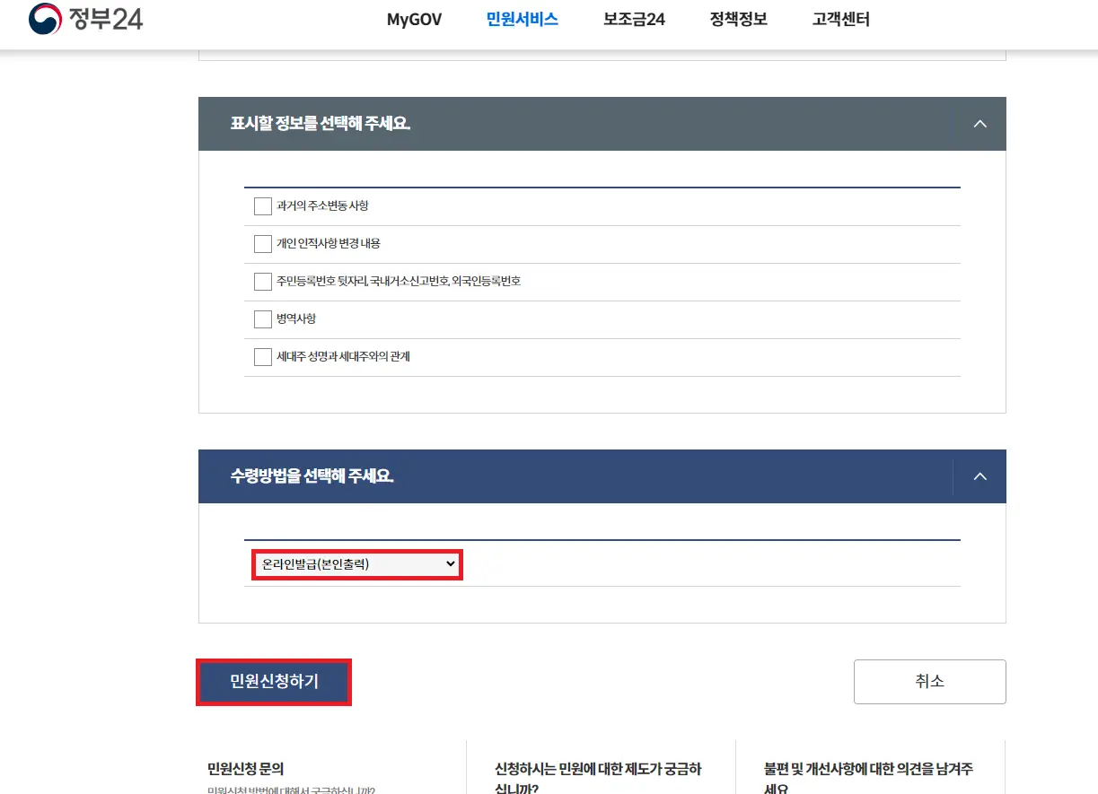Enable the 병역사항 checkbox

262,318
